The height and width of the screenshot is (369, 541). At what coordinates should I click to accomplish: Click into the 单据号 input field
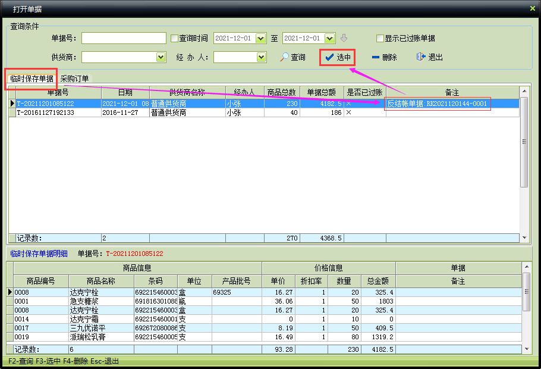pos(124,38)
